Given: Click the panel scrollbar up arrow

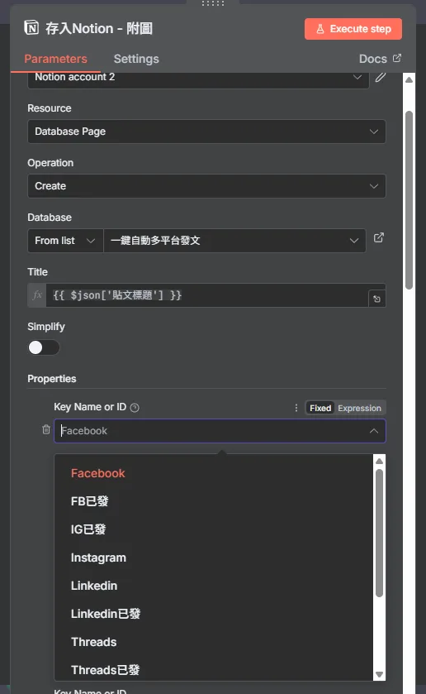Looking at the screenshot, I should [409, 79].
